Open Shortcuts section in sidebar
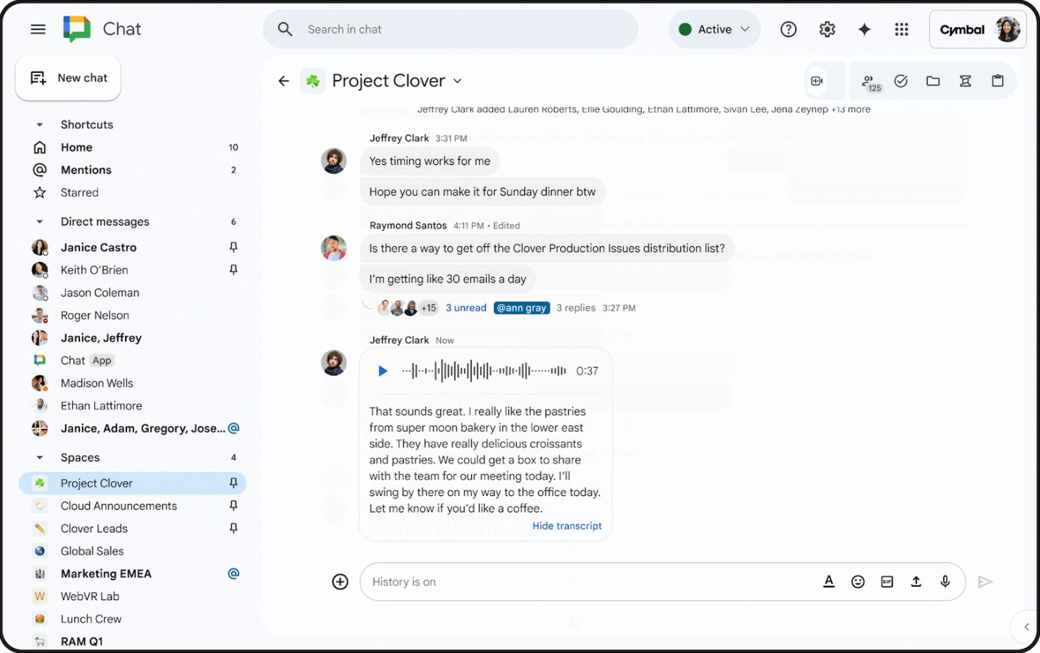Image resolution: width=1040 pixels, height=653 pixels. [x=39, y=123]
